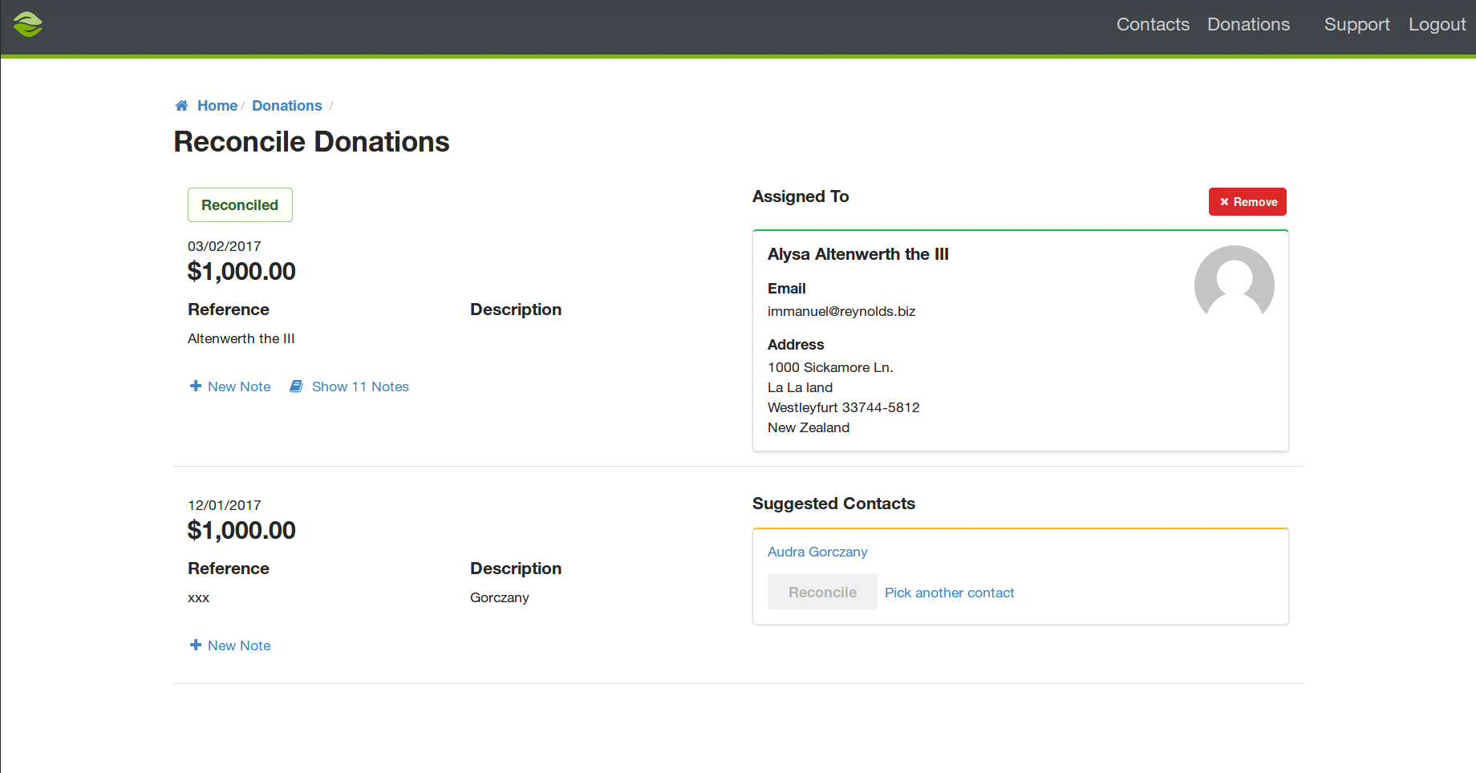Add a New Note to the $1,000 donation
Image resolution: width=1476 pixels, height=773 pixels.
tap(238, 386)
